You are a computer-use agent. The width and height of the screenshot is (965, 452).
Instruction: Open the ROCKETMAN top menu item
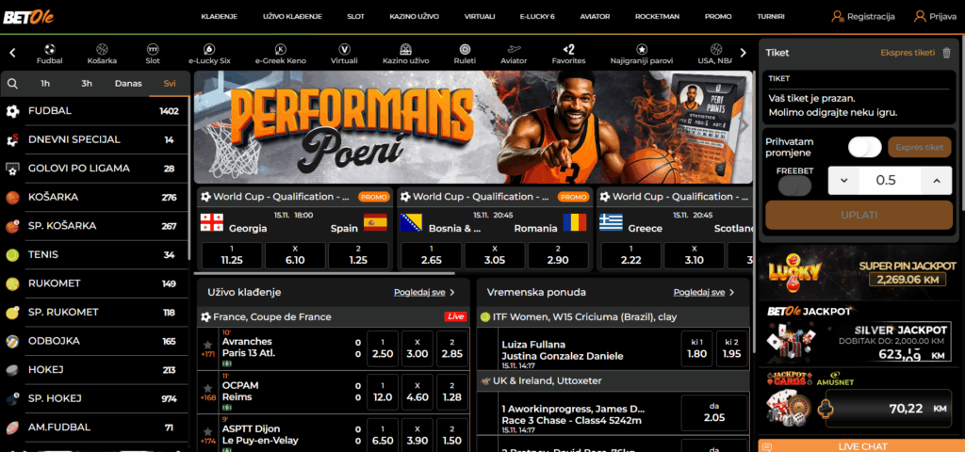pyautogui.click(x=657, y=17)
